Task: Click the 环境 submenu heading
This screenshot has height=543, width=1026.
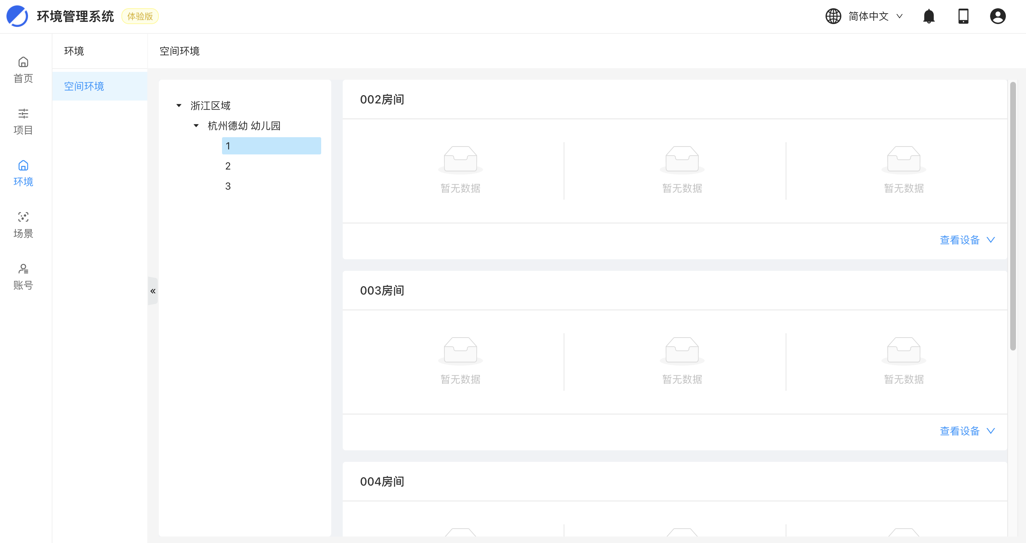Action: coord(74,51)
